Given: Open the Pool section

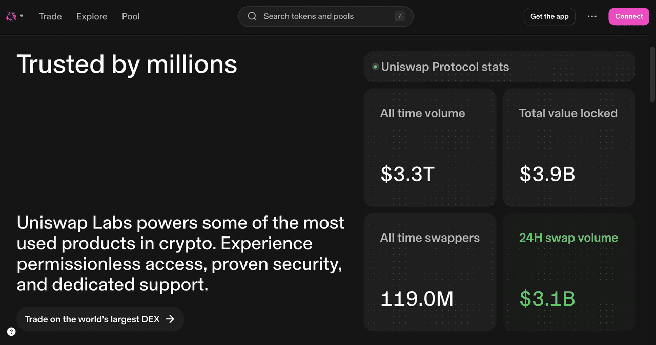Looking at the screenshot, I should pos(131,16).
